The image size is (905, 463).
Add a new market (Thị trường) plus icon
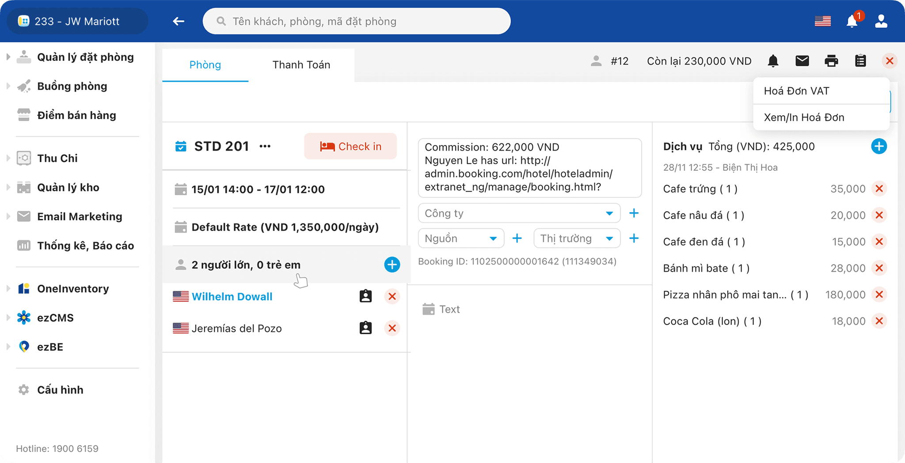coord(634,238)
